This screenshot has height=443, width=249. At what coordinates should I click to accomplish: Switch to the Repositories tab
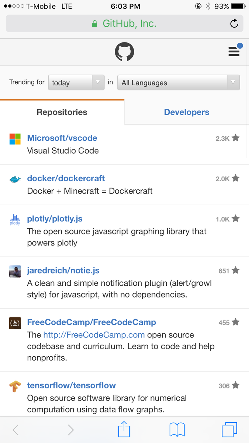coord(62,112)
